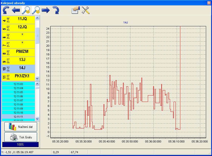Select date 12-11-07 in the list

tap(18, 100)
